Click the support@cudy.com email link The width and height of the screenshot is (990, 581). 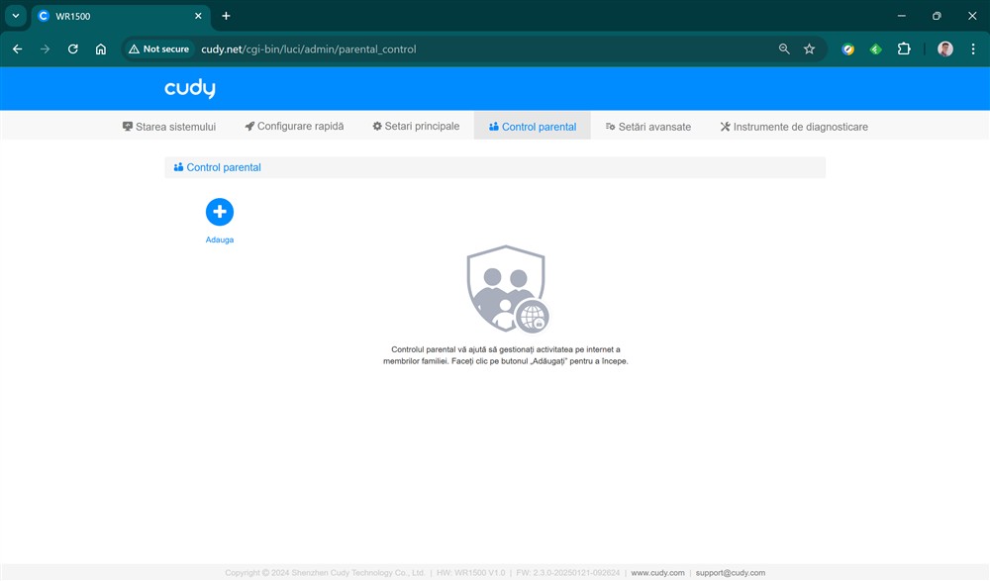tap(730, 572)
